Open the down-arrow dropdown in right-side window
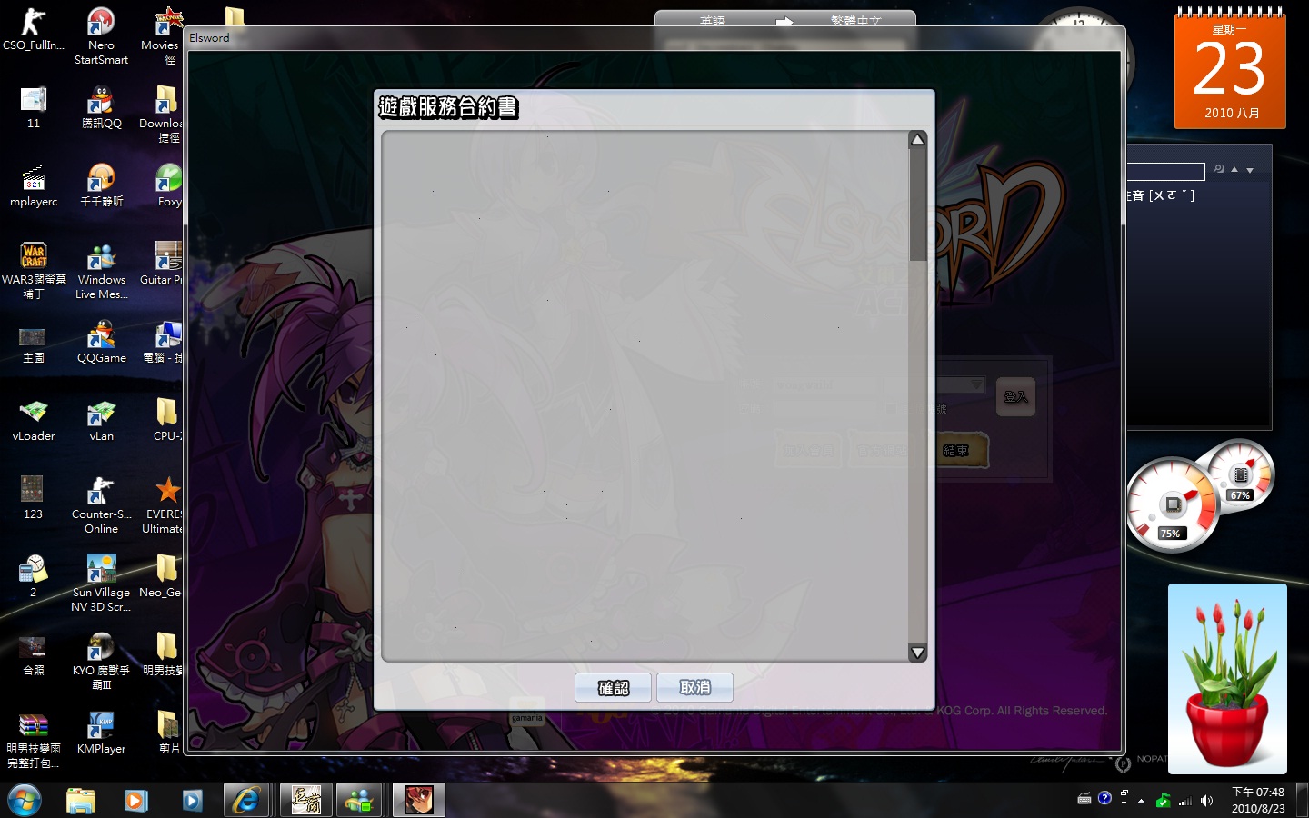The image size is (1309, 818). point(1250,170)
